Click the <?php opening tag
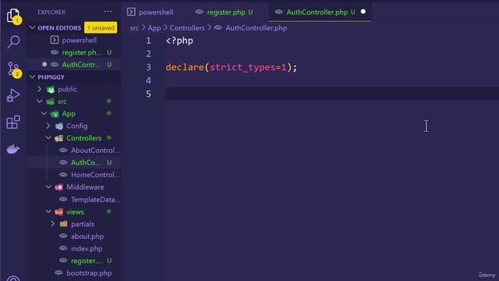 179,41
